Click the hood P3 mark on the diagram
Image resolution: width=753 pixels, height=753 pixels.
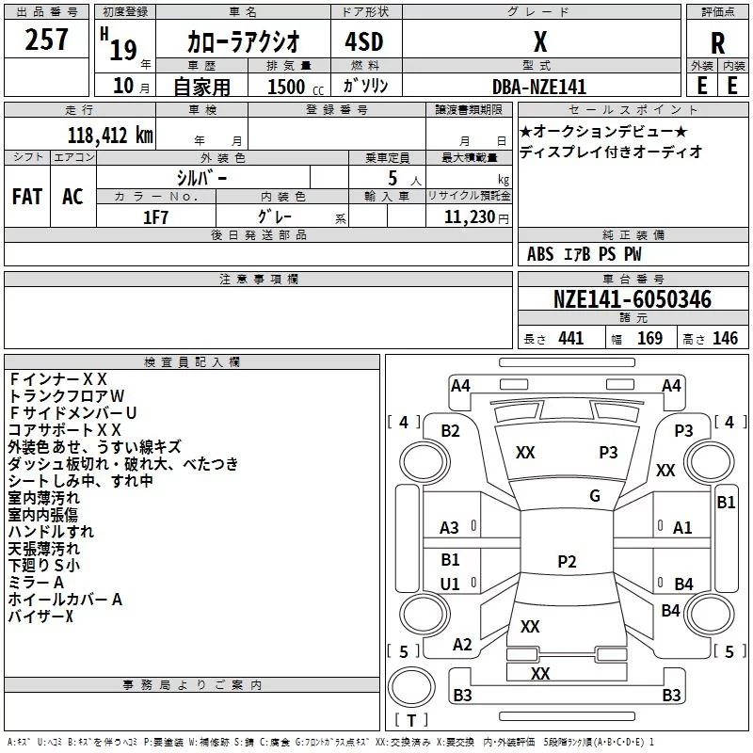click(x=608, y=453)
